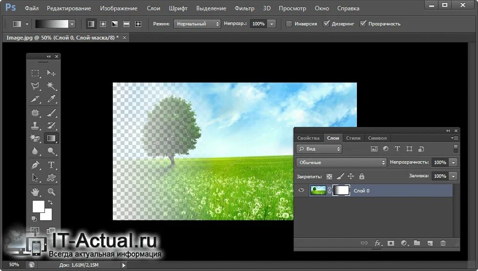Select the Blur tool

(x=35, y=151)
